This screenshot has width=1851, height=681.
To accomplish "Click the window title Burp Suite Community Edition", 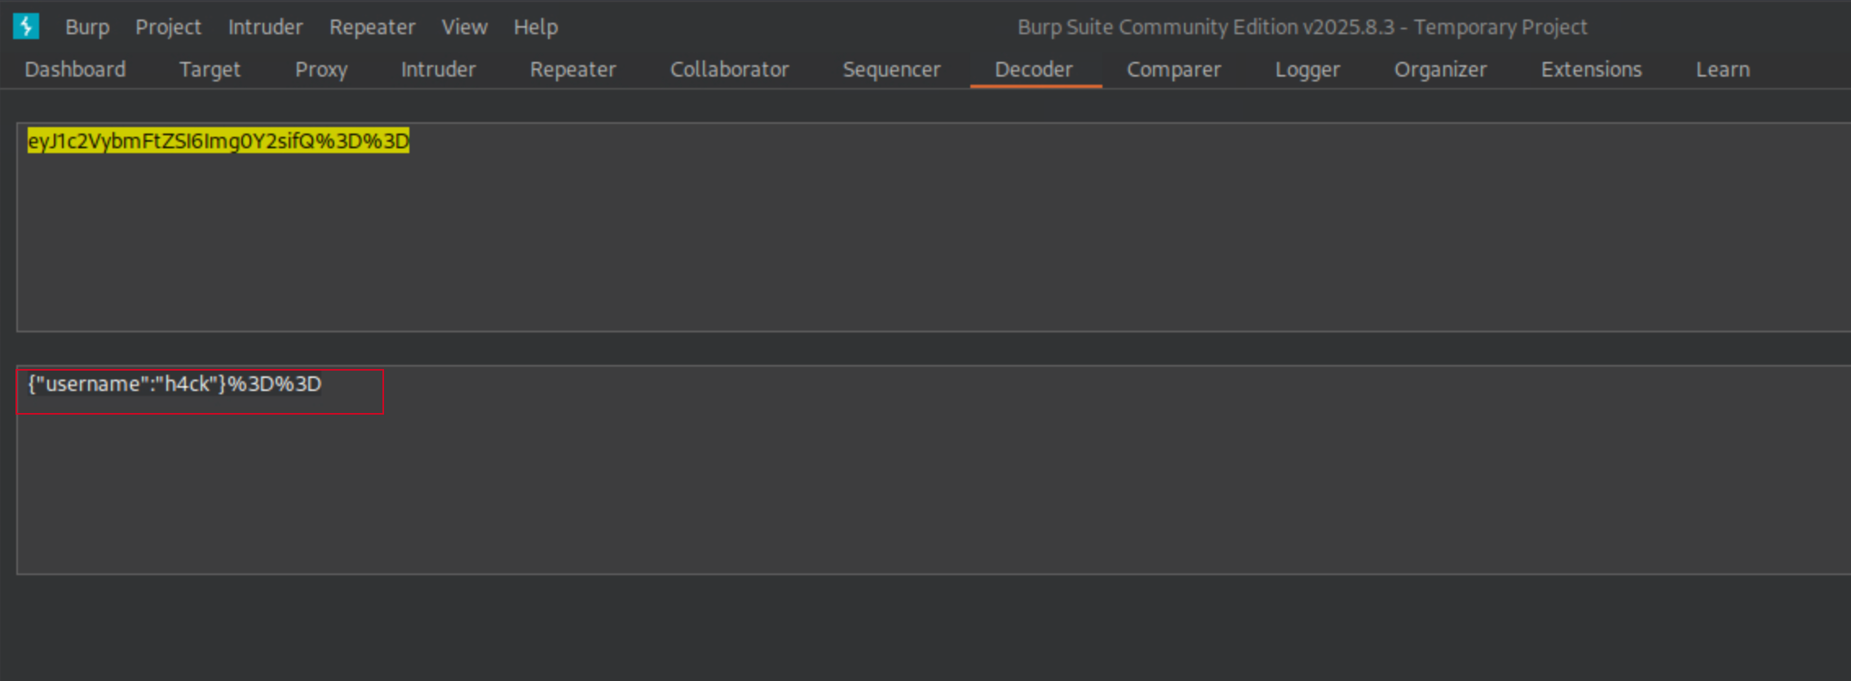I will pyautogui.click(x=1302, y=27).
